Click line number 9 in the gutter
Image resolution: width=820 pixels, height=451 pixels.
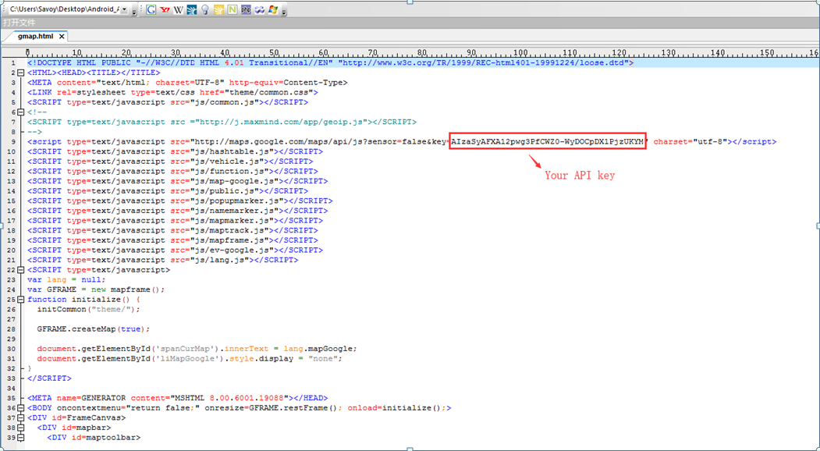tap(13, 142)
